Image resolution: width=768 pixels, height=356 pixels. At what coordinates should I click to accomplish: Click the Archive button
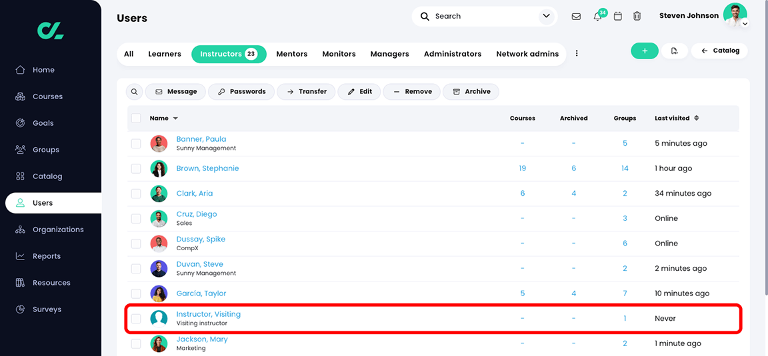point(471,91)
